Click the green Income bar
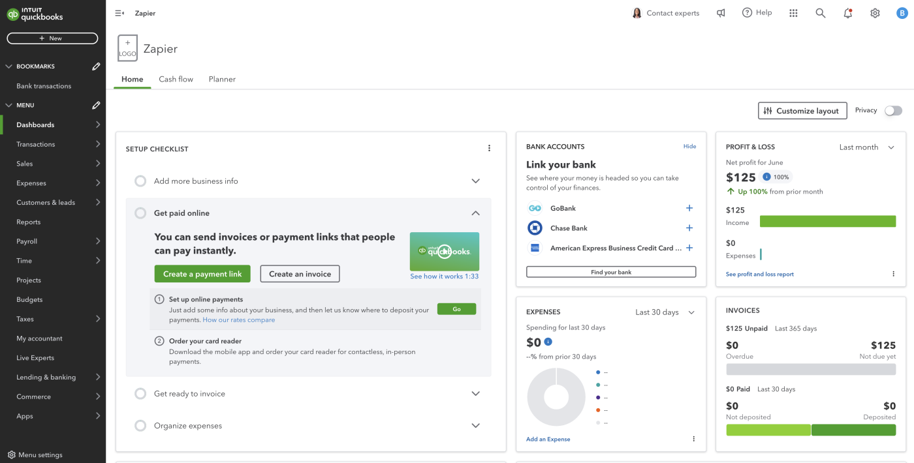 pyautogui.click(x=828, y=222)
